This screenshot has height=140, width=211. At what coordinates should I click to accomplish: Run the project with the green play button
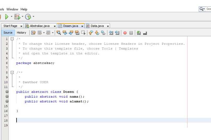7,17
